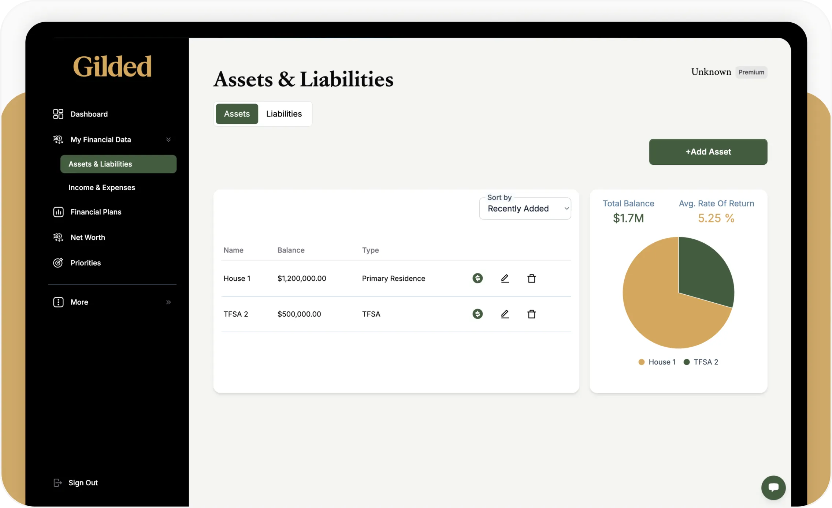Expand the More menu in the sidebar
832x508 pixels.
point(168,302)
